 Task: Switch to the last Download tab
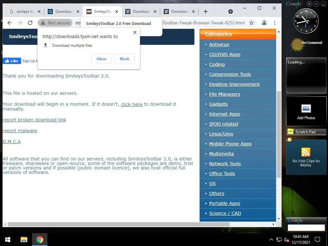(x=176, y=12)
